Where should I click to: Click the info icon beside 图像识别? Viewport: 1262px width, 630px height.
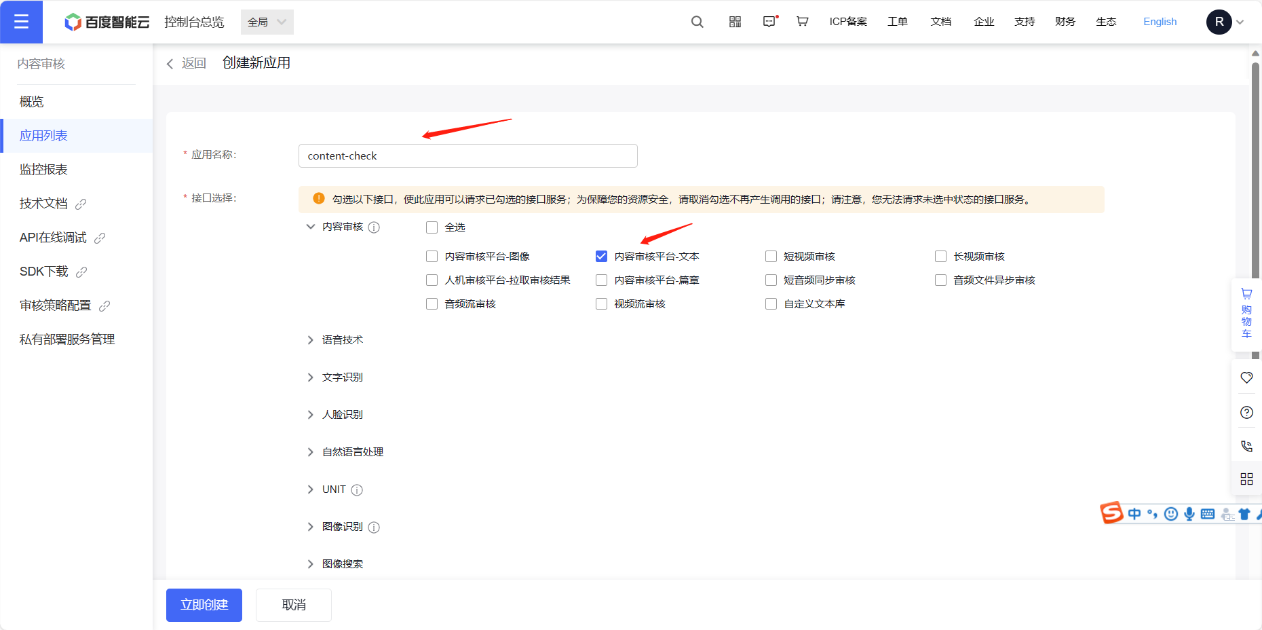(x=374, y=527)
